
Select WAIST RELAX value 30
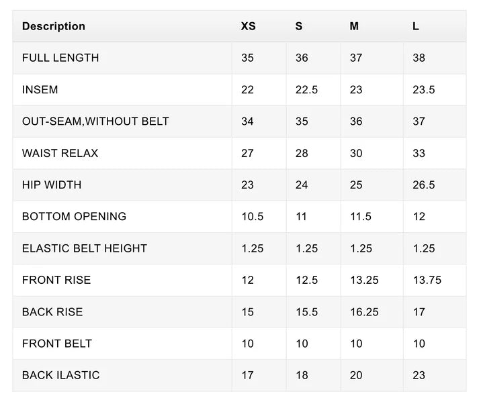pos(356,153)
